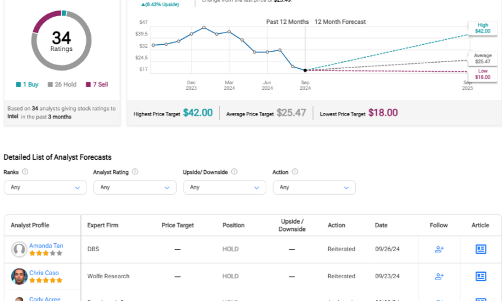Click the Ranks info icon
Screen dimensions: 502x301
click(25, 173)
